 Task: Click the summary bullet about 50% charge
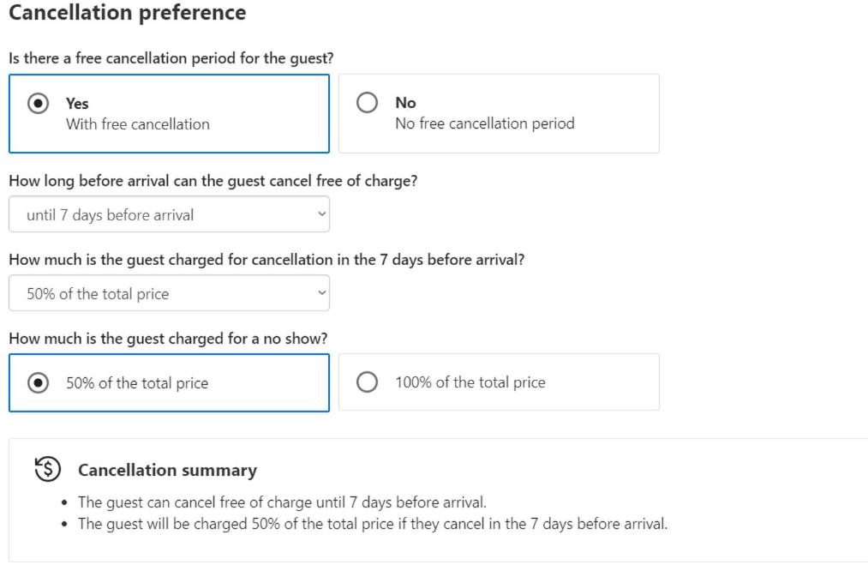click(373, 524)
